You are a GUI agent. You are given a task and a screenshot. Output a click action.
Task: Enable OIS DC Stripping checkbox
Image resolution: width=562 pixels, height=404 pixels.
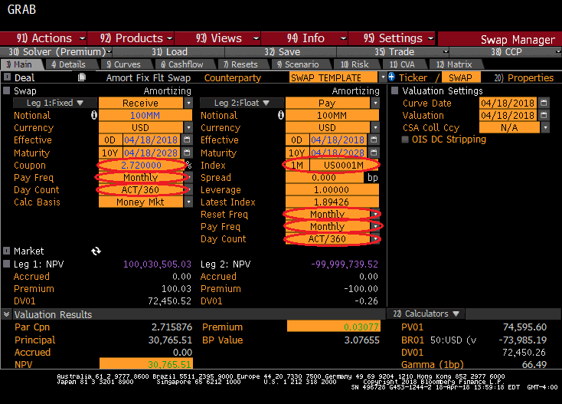click(405, 140)
